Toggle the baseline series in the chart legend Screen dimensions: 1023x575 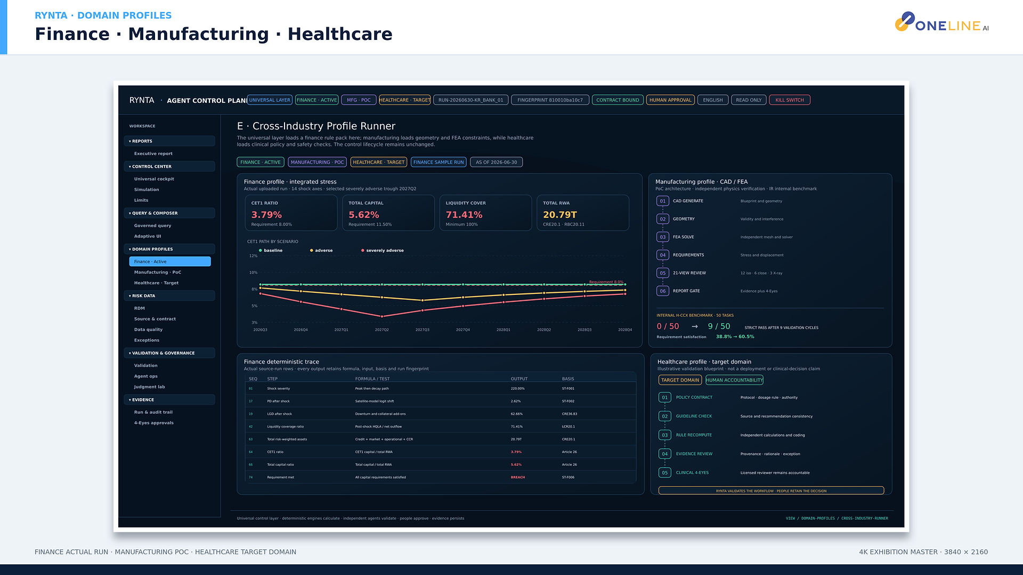[x=271, y=250]
